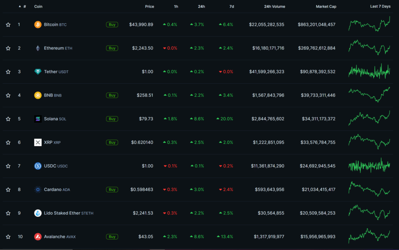Click the Last 7 Days header
The width and height of the screenshot is (399, 250).
click(380, 6)
